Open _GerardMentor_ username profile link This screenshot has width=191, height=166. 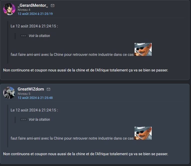pyautogui.click(x=33, y=5)
